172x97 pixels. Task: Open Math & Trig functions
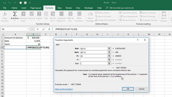tap(70, 17)
